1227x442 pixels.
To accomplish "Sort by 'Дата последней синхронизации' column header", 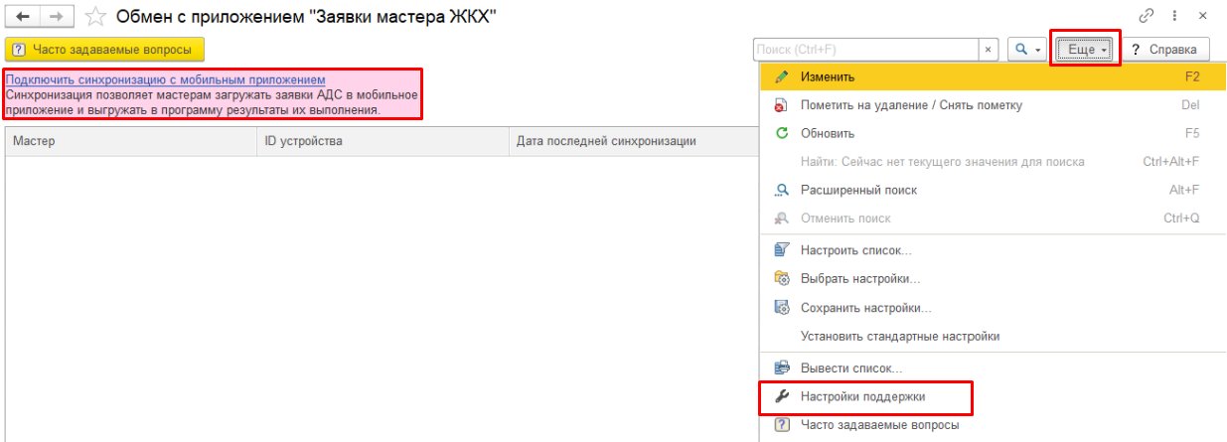I will coord(634,141).
